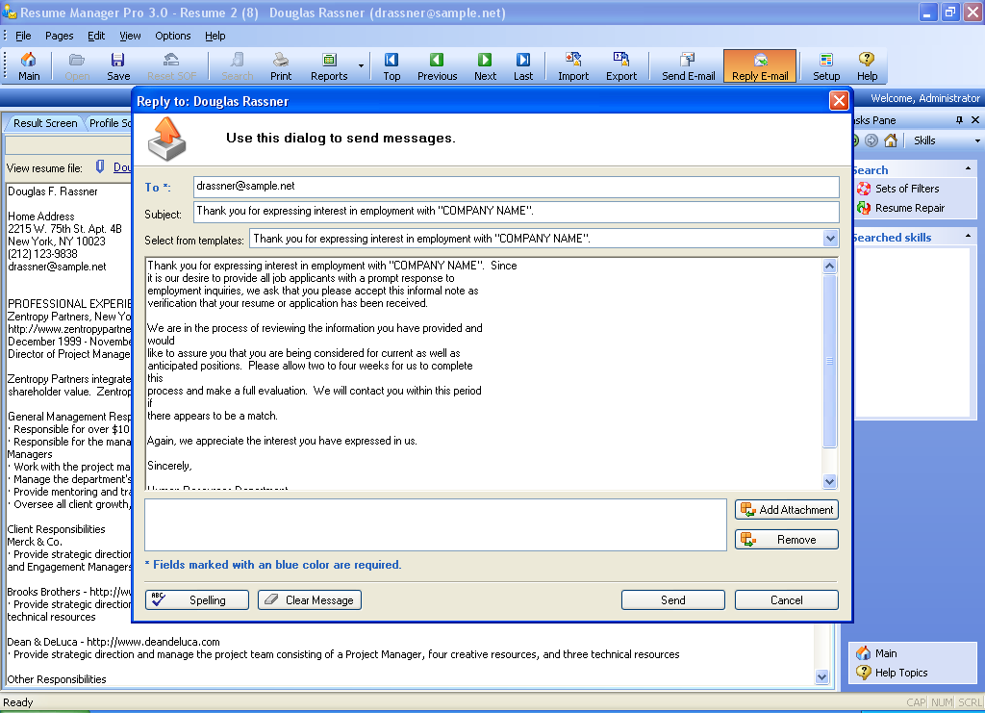Click the Reply E-mail toolbar button

[760, 66]
